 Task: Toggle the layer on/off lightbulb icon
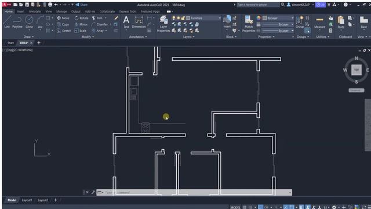(174, 18)
